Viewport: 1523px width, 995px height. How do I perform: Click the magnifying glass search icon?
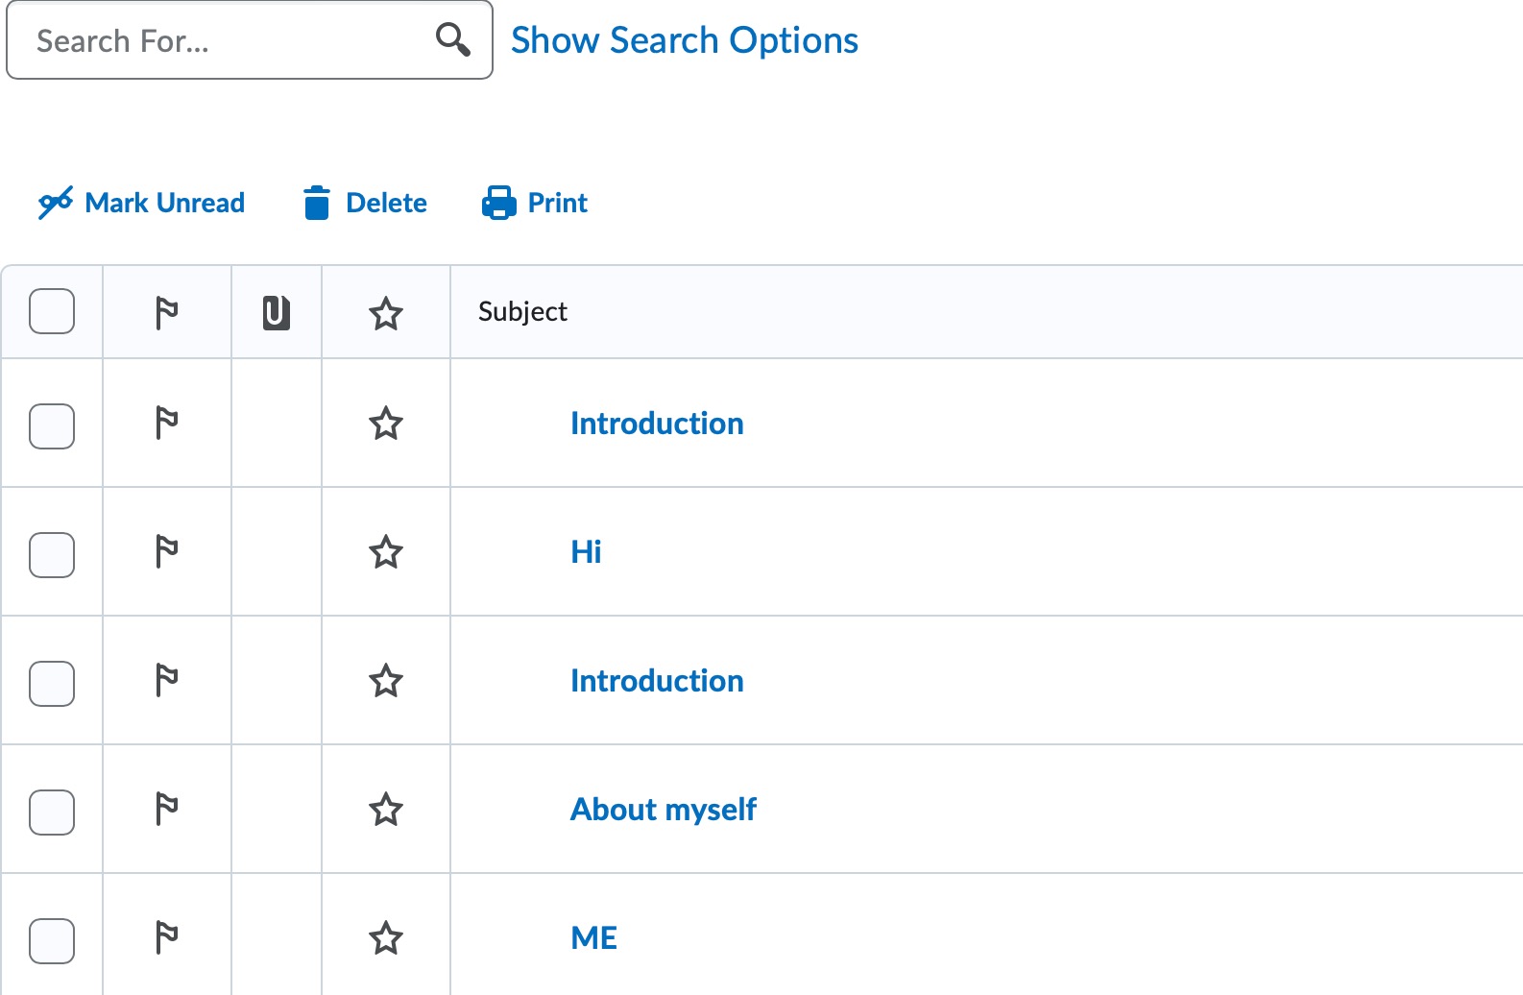point(452,40)
